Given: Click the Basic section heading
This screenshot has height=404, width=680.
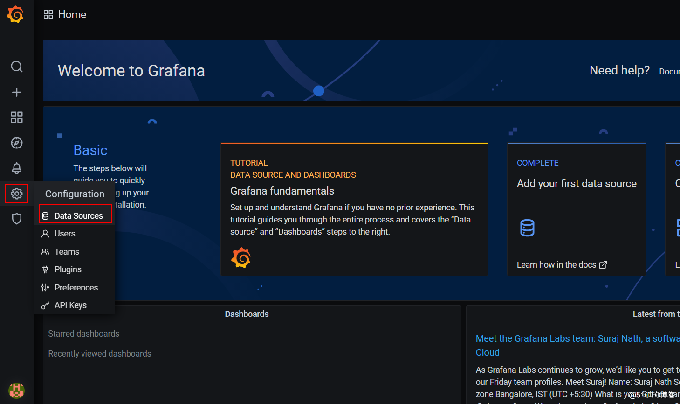Looking at the screenshot, I should pos(90,150).
